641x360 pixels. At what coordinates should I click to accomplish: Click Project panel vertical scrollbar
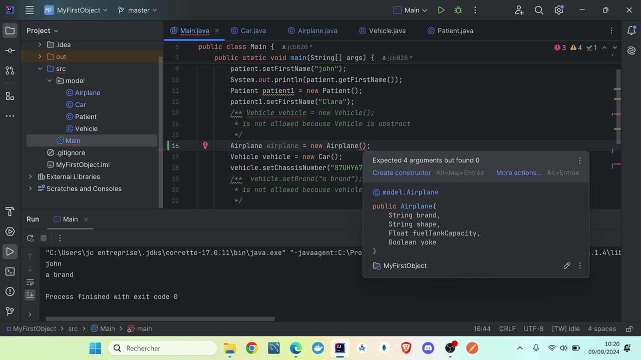(x=161, y=132)
